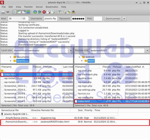Search files with binoculars icon
The width and height of the screenshot is (150, 140).
[73, 12]
